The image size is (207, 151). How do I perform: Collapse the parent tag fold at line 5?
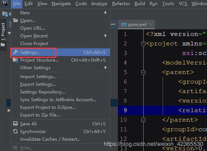click(143, 73)
